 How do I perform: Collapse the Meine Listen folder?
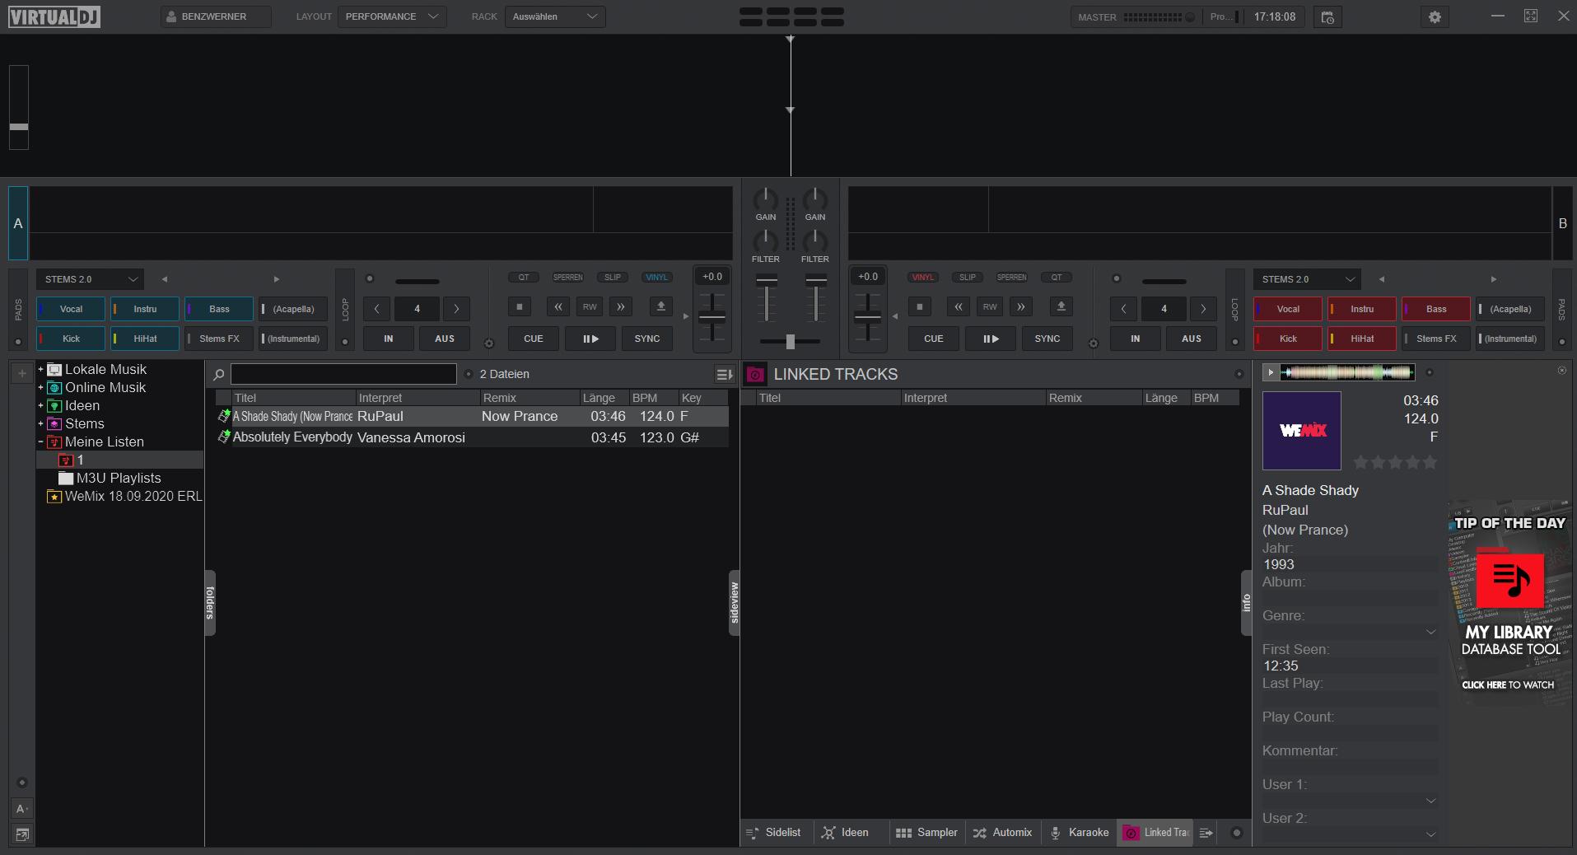coord(40,442)
